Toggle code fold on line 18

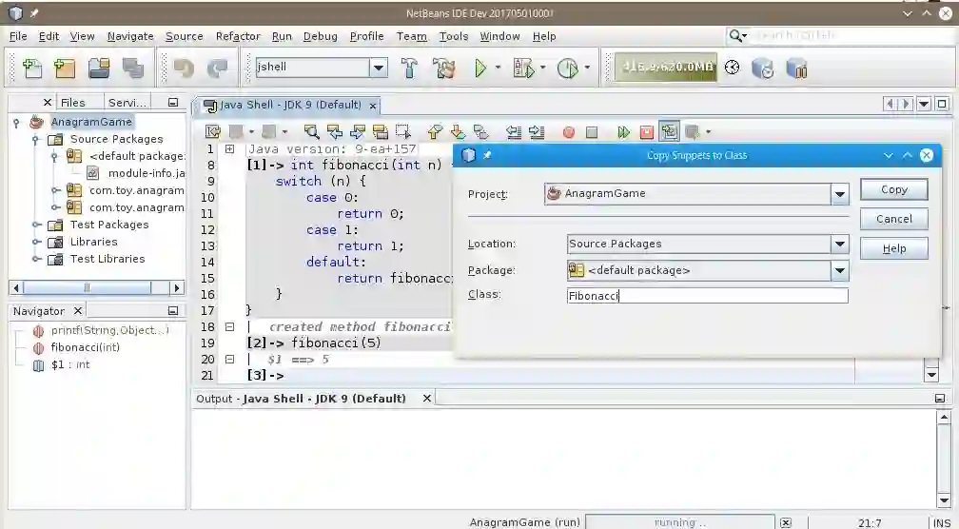pyautogui.click(x=229, y=326)
